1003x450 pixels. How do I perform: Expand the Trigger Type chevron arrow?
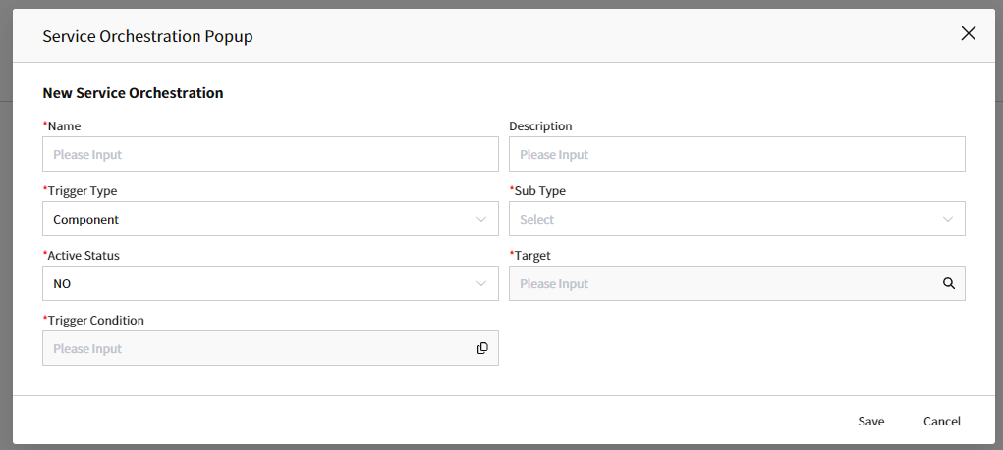(481, 219)
